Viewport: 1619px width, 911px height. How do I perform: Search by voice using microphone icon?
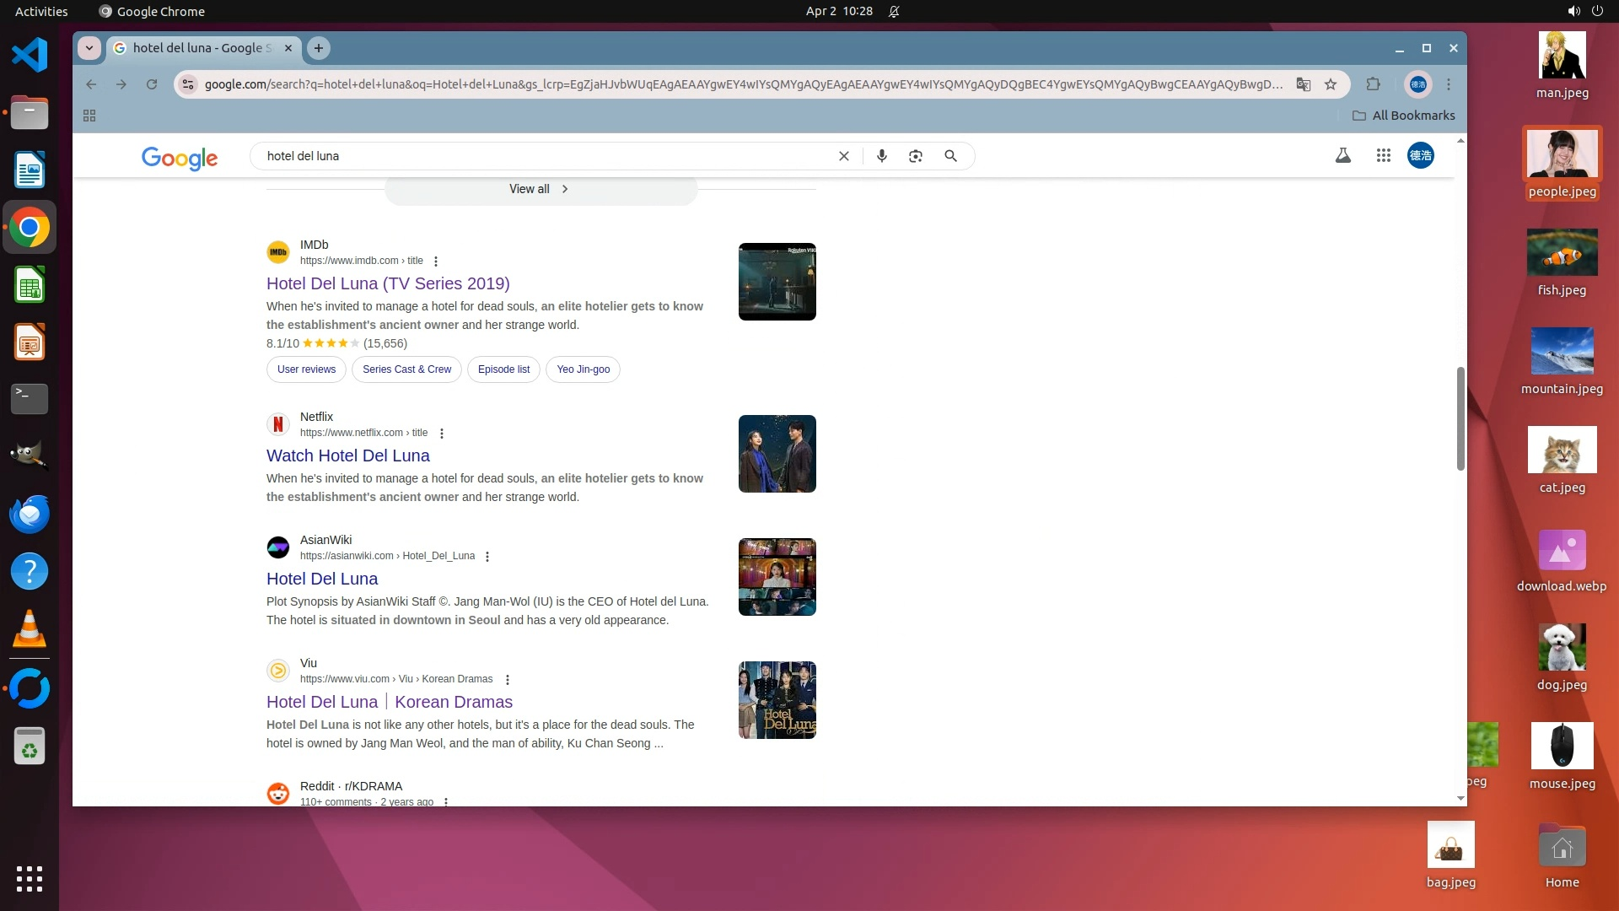(881, 156)
